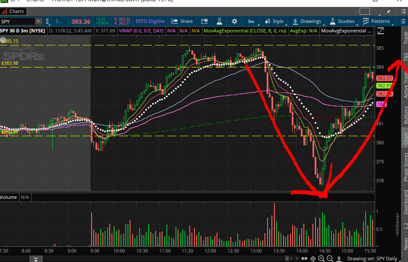Click the scroll left arrow under chart
The width and height of the screenshot is (408, 262).
(291, 259)
